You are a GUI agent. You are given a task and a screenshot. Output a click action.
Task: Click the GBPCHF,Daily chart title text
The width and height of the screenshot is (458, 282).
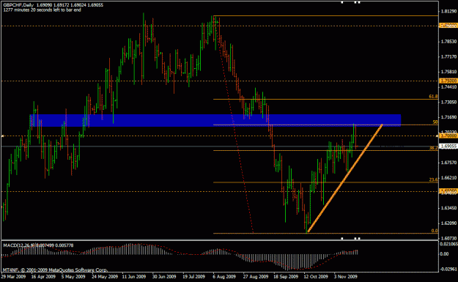pyautogui.click(x=18, y=5)
